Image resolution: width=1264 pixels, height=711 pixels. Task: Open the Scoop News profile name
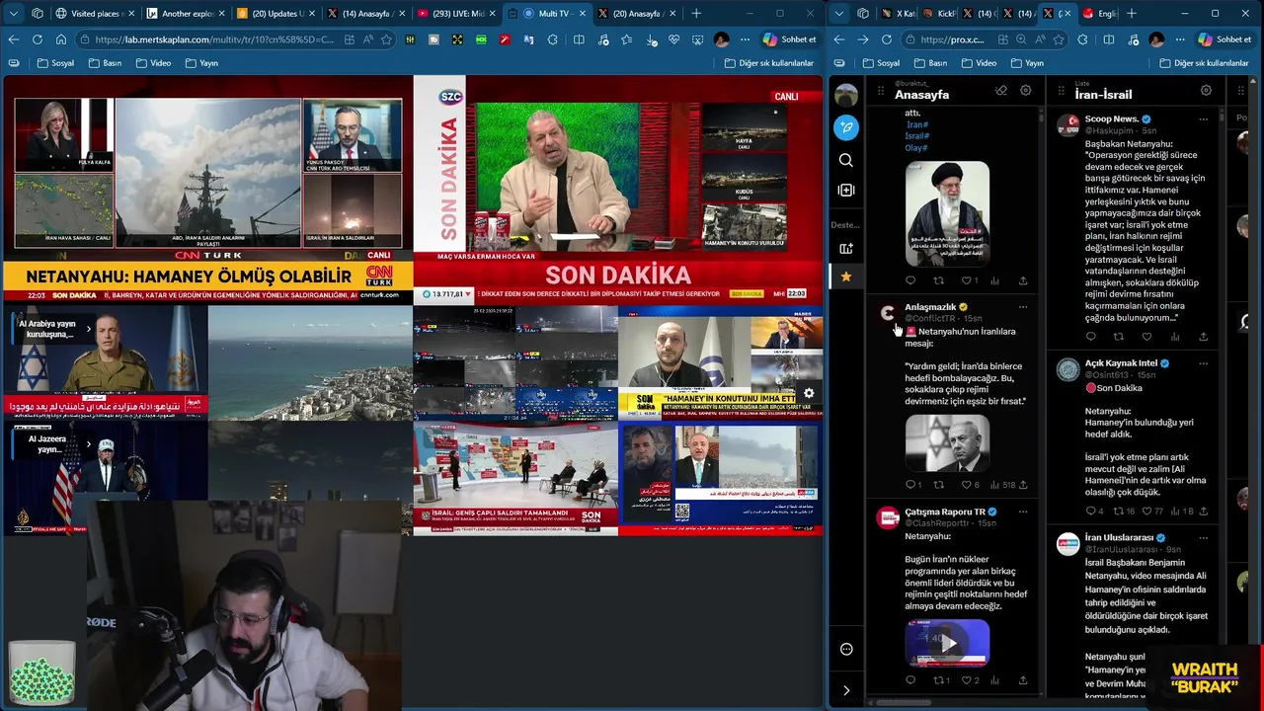click(1112, 118)
